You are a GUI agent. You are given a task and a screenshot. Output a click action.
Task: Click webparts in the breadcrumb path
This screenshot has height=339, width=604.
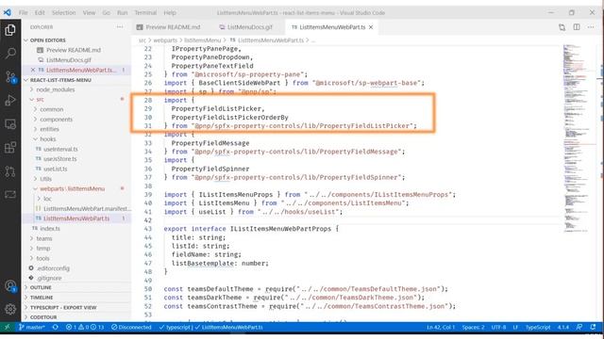pyautogui.click(x=165, y=40)
